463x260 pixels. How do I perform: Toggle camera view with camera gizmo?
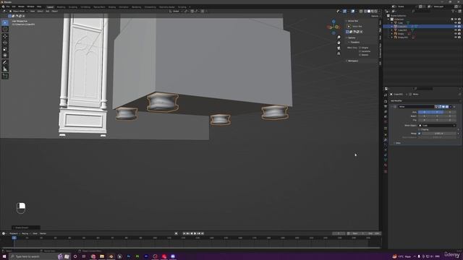[x=339, y=48]
